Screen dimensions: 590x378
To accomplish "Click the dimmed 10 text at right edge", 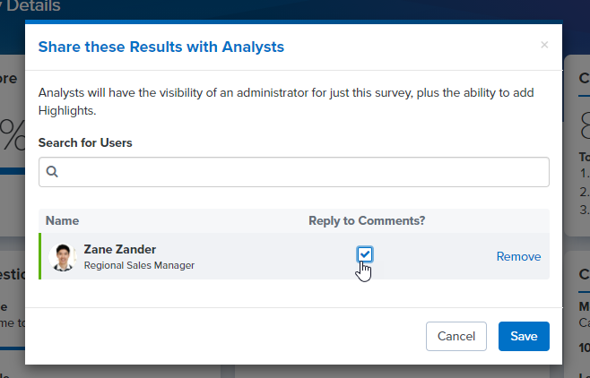I will point(585,348).
